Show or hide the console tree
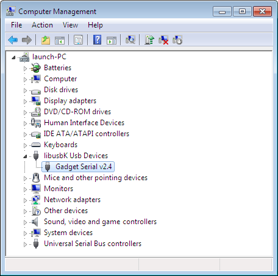 point(60,40)
